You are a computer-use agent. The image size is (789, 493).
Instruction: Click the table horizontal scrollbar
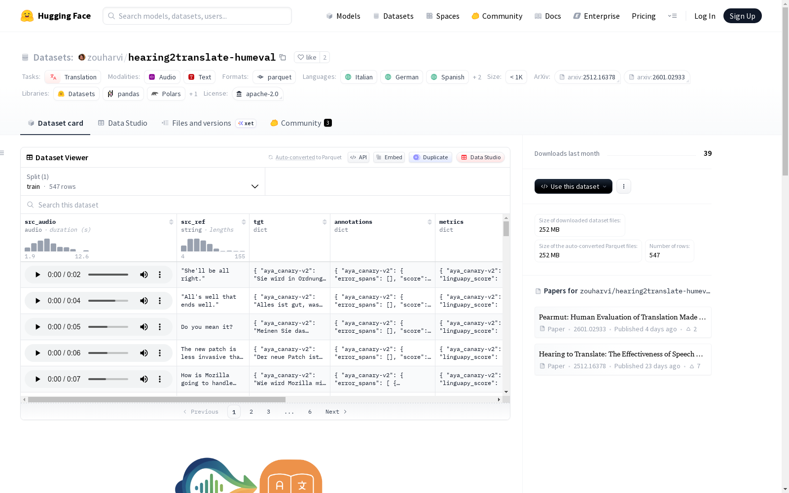coord(157,399)
